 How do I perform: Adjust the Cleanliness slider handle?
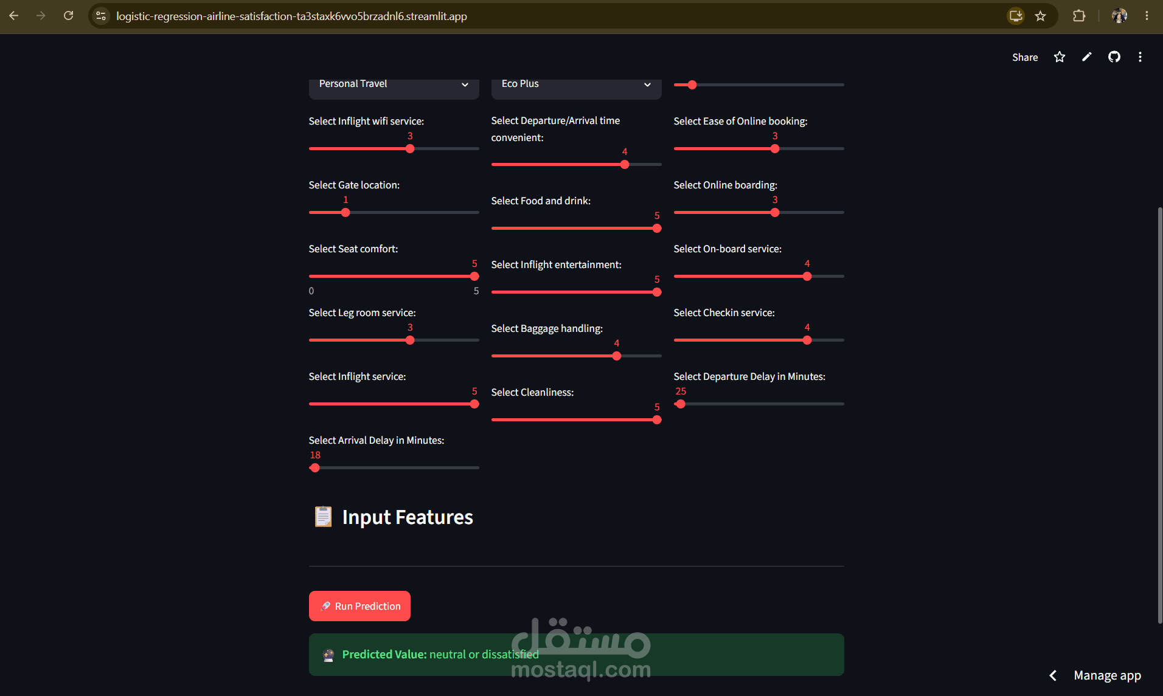pyautogui.click(x=657, y=420)
